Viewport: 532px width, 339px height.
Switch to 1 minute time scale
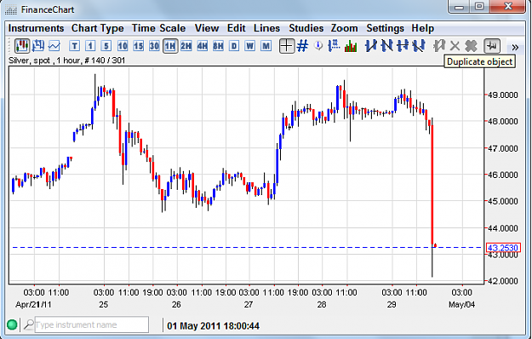(x=90, y=45)
